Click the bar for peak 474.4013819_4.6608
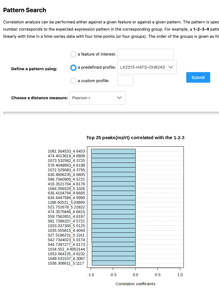This screenshot has width=219, height=298. pos(113,156)
